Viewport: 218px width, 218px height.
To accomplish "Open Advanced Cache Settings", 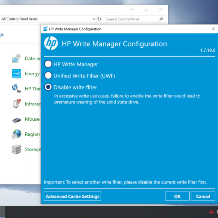I will [72, 196].
